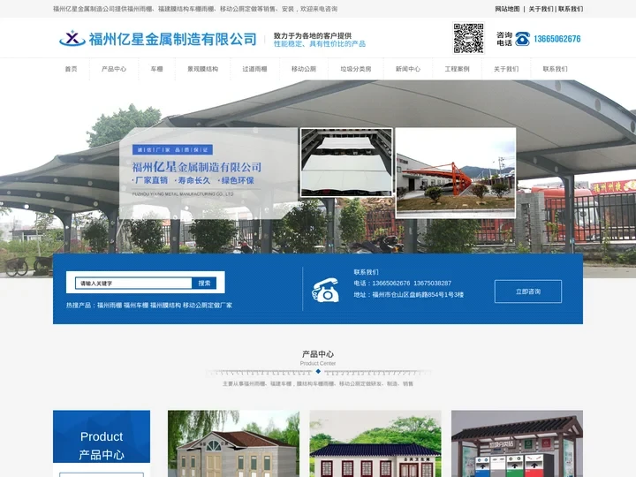
Task: Open the 过道雨棚 menu item
Action: [x=254, y=69]
